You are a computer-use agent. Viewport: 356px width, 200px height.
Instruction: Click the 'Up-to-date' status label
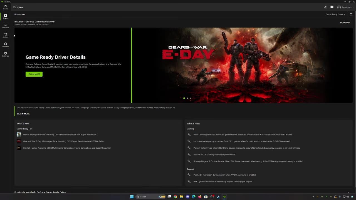tap(20, 14)
